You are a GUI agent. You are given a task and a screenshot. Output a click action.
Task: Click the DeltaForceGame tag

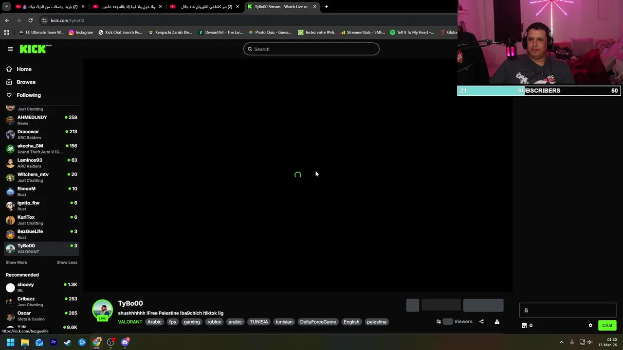[x=318, y=322]
